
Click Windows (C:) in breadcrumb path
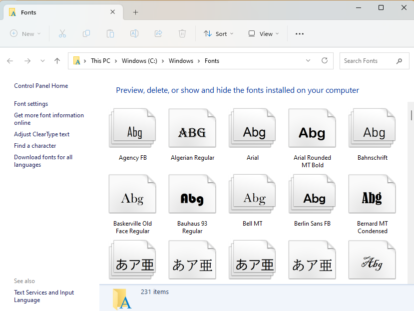(139, 61)
